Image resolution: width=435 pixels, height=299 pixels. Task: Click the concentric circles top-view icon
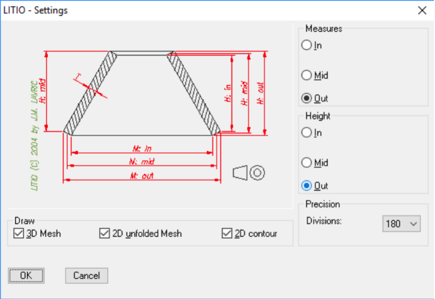tap(258, 173)
